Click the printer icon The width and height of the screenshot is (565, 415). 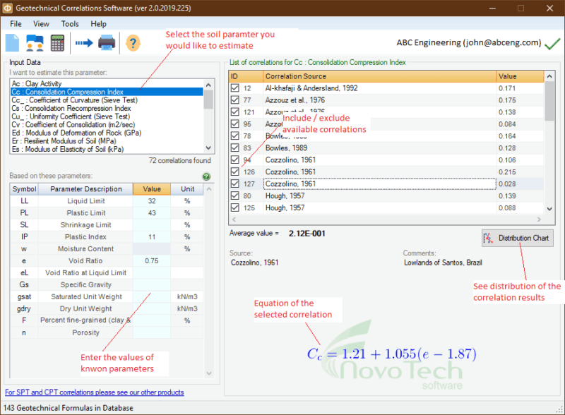tap(107, 43)
